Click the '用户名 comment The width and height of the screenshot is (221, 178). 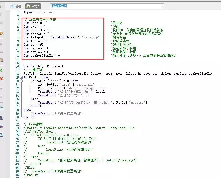pyautogui.click(x=117, y=23)
